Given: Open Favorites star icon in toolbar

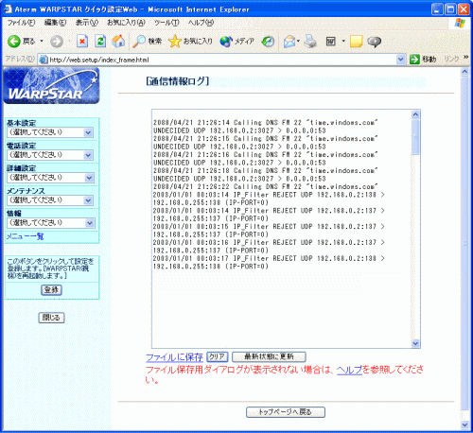Looking at the screenshot, I should coord(174,42).
